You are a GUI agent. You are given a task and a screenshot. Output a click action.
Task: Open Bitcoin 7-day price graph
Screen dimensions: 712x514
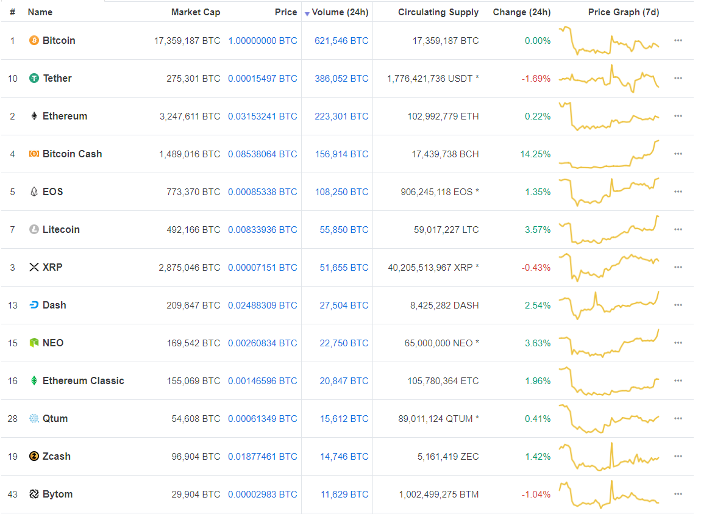pyautogui.click(x=609, y=40)
